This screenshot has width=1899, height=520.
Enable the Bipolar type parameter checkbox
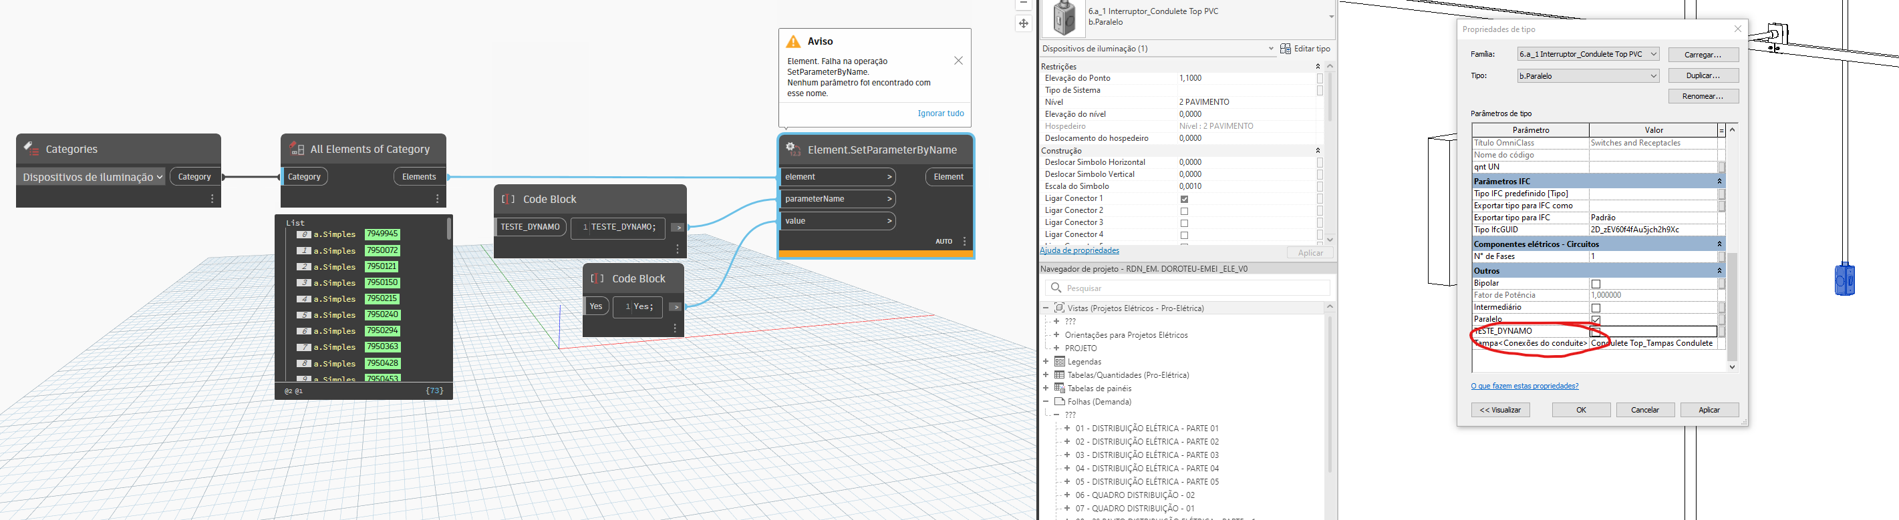point(1596,284)
